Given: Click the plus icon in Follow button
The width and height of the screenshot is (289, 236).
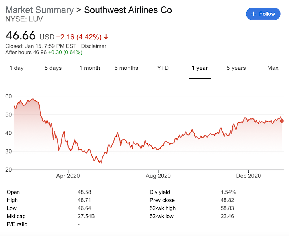Looking at the screenshot, I should tap(253, 14).
